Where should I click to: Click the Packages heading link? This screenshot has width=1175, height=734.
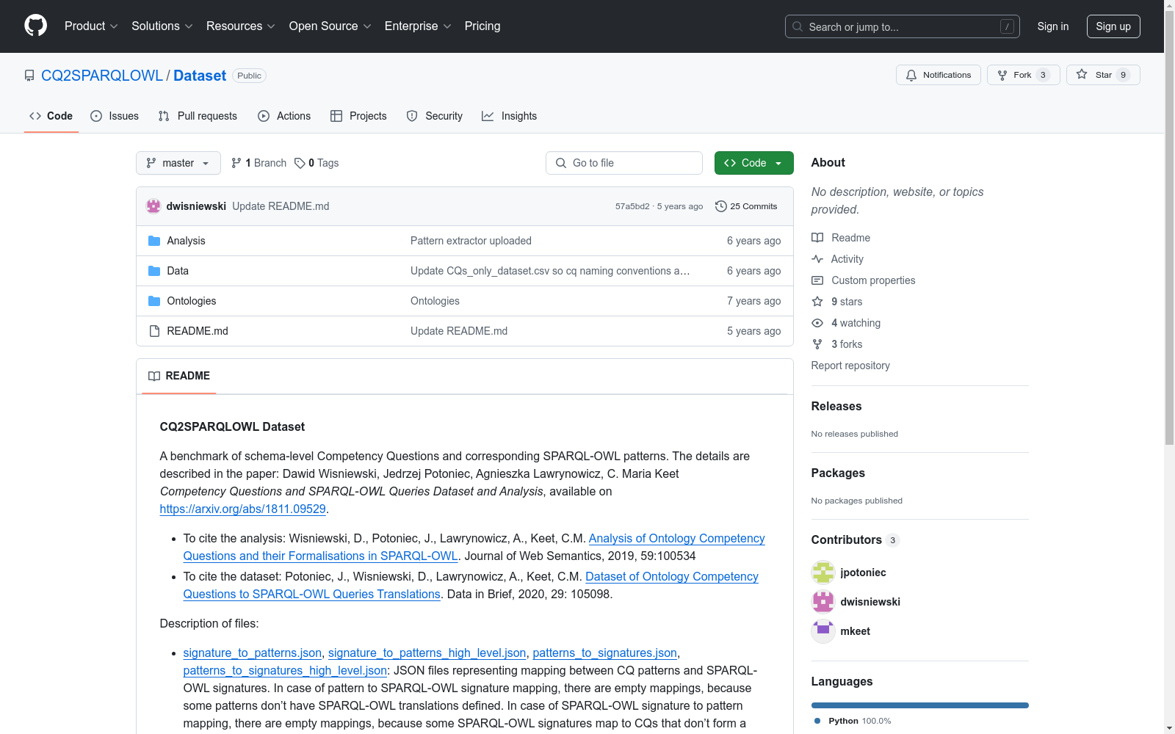coord(838,473)
